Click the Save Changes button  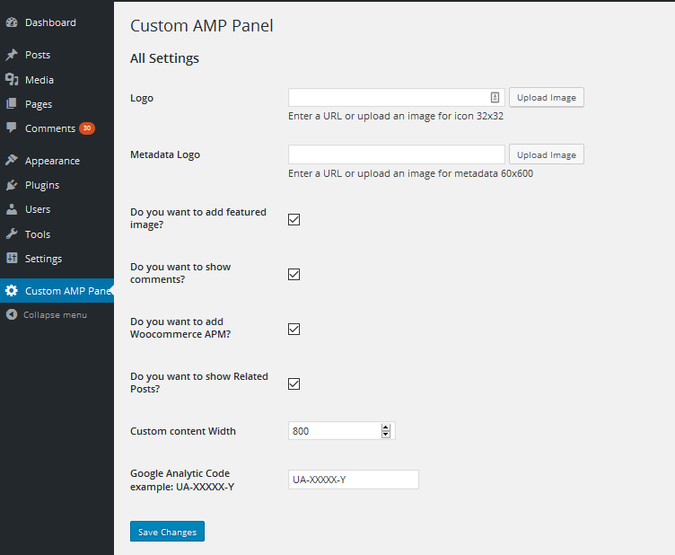click(x=167, y=532)
